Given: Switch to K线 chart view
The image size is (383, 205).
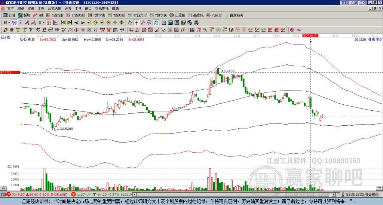Looking at the screenshot, I should (39, 15).
